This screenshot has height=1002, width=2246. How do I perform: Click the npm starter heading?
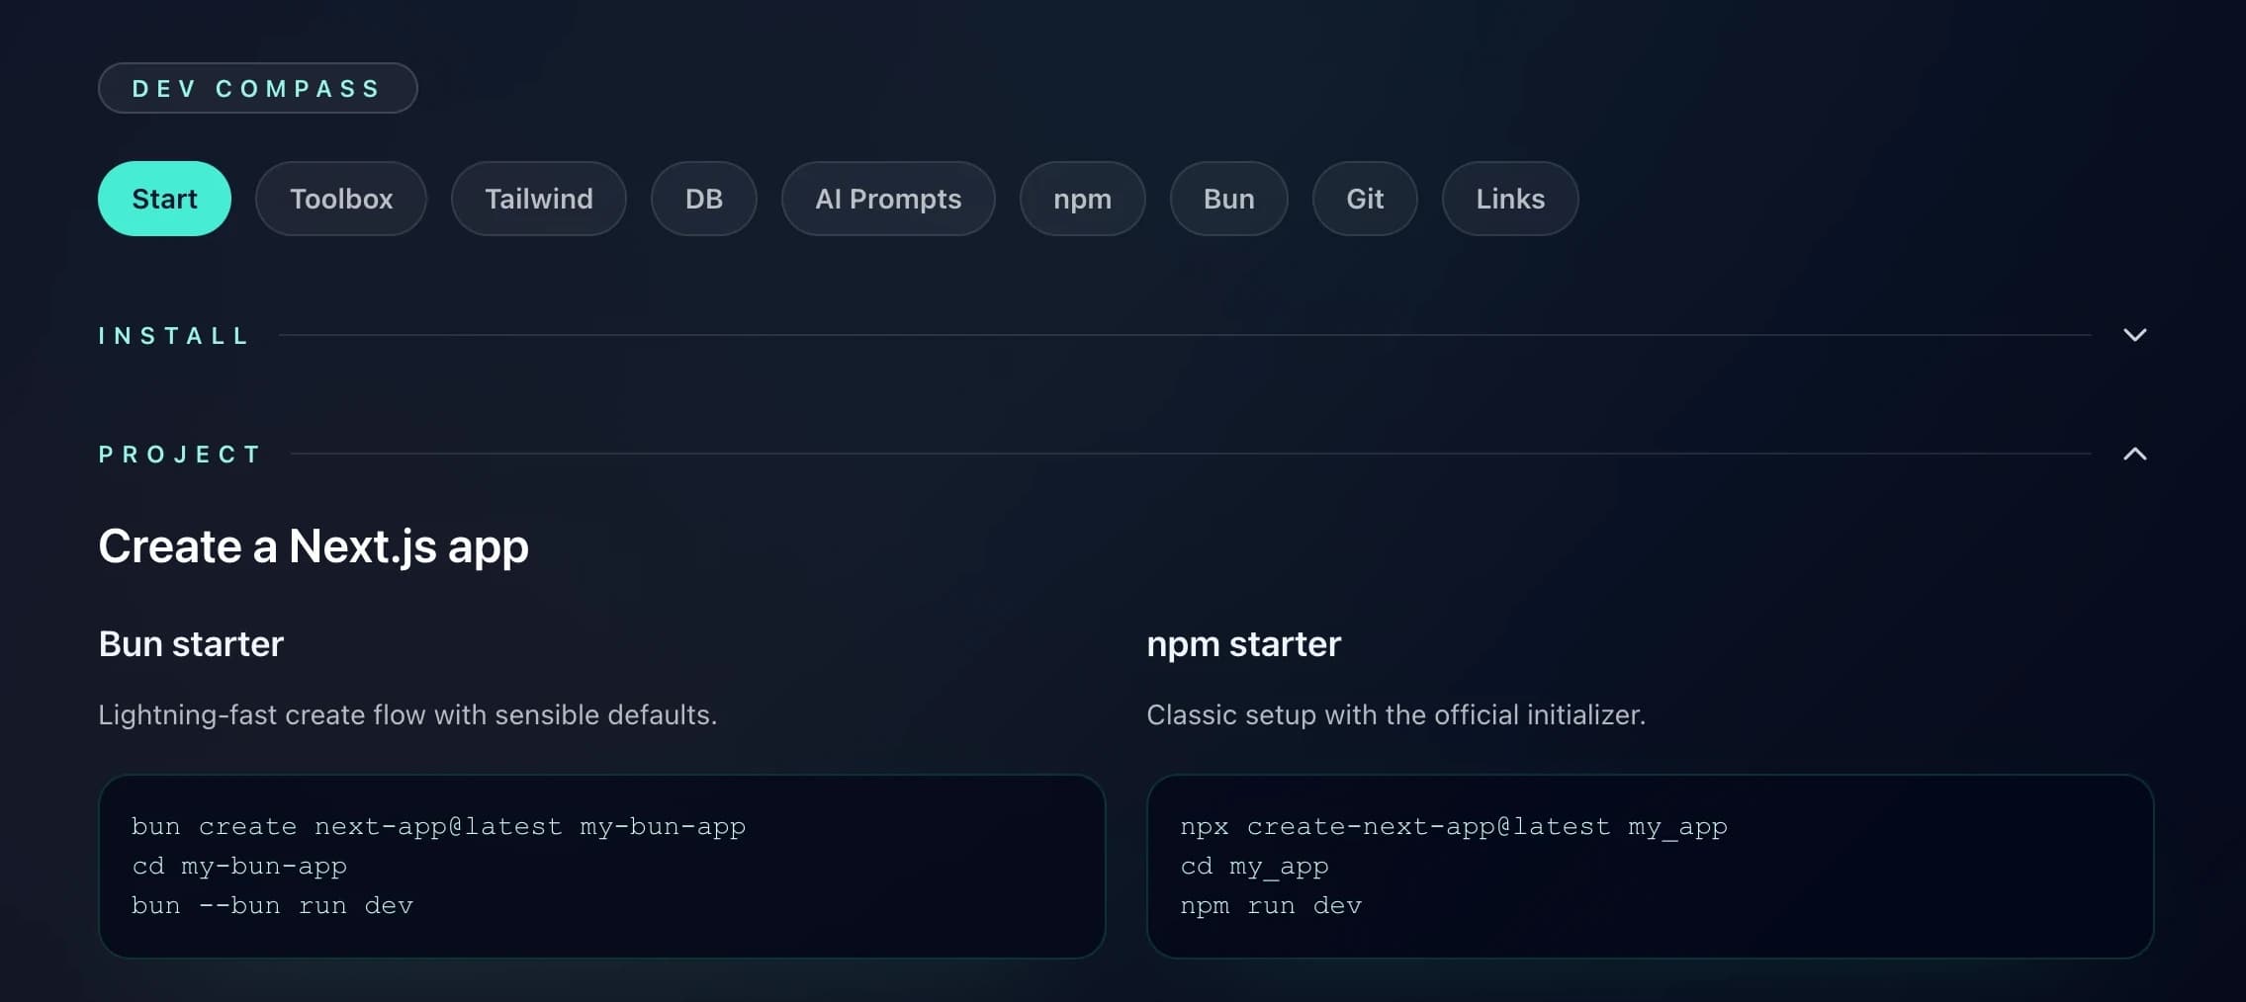coord(1242,643)
